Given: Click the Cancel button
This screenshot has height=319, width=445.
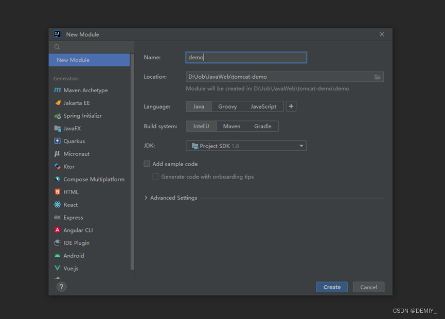Looking at the screenshot, I should [369, 287].
